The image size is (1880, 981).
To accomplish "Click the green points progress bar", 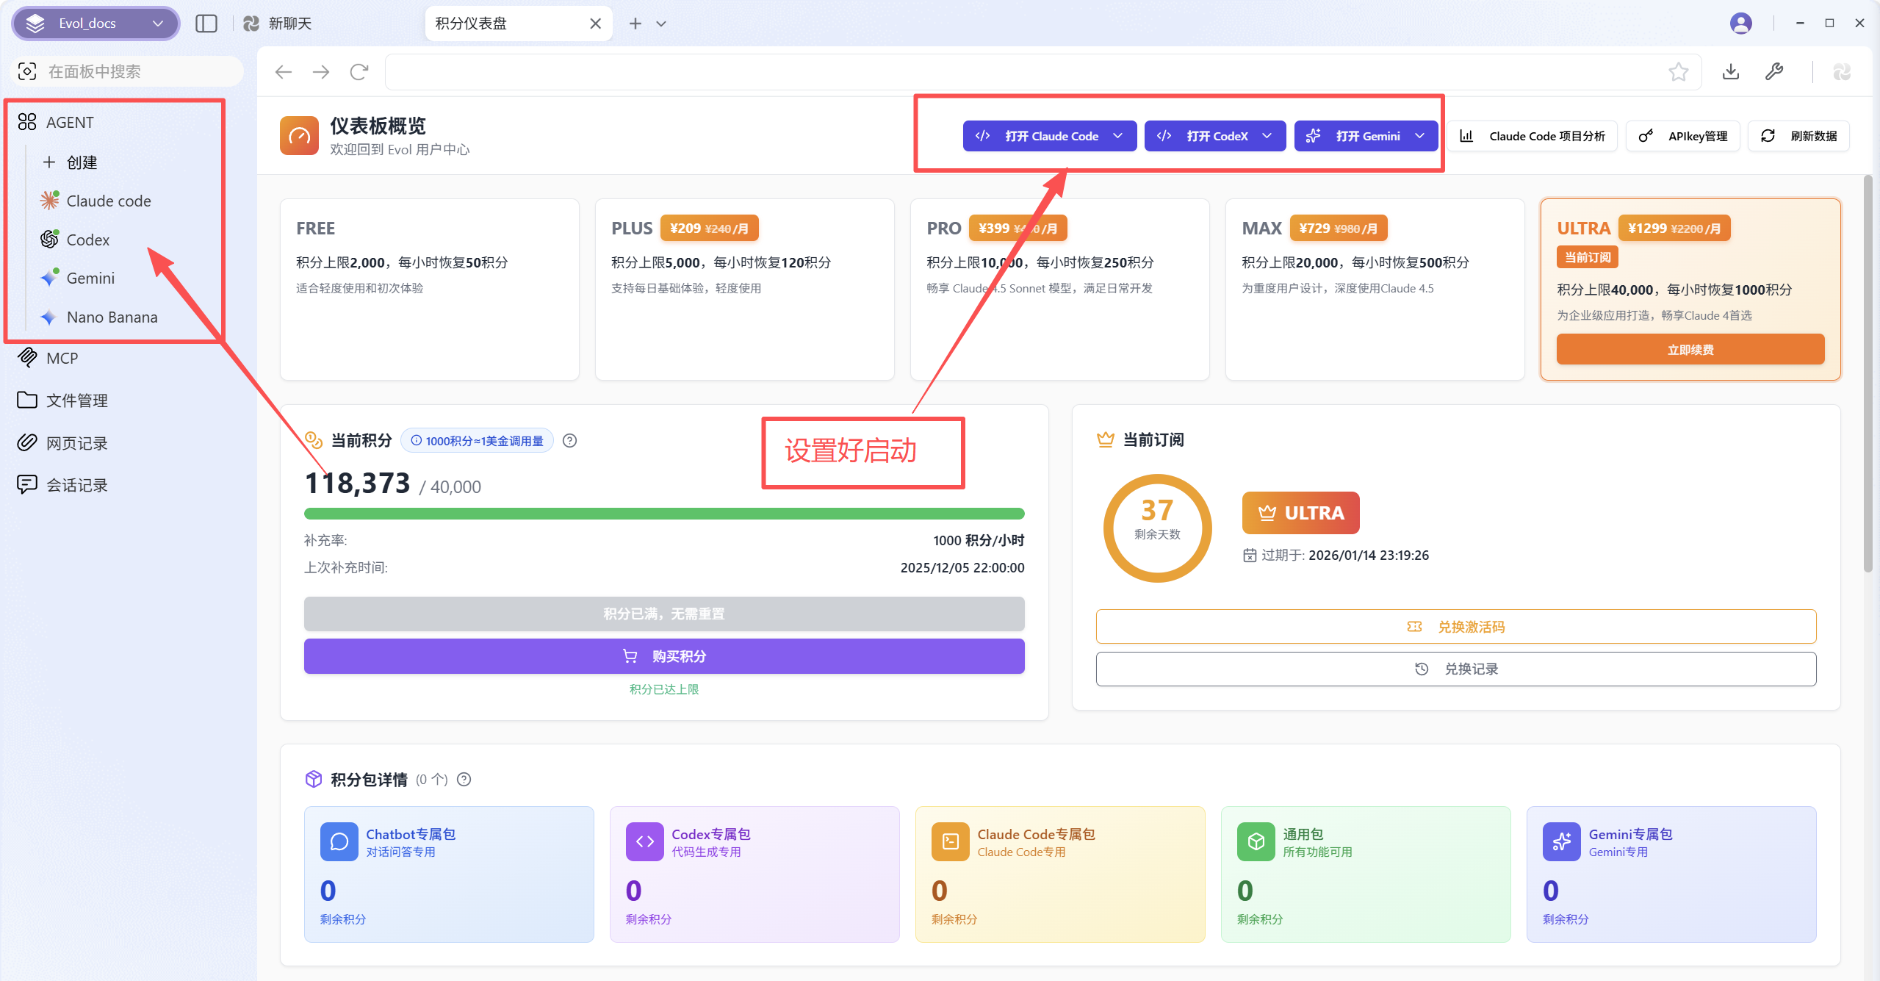I will coord(664,514).
